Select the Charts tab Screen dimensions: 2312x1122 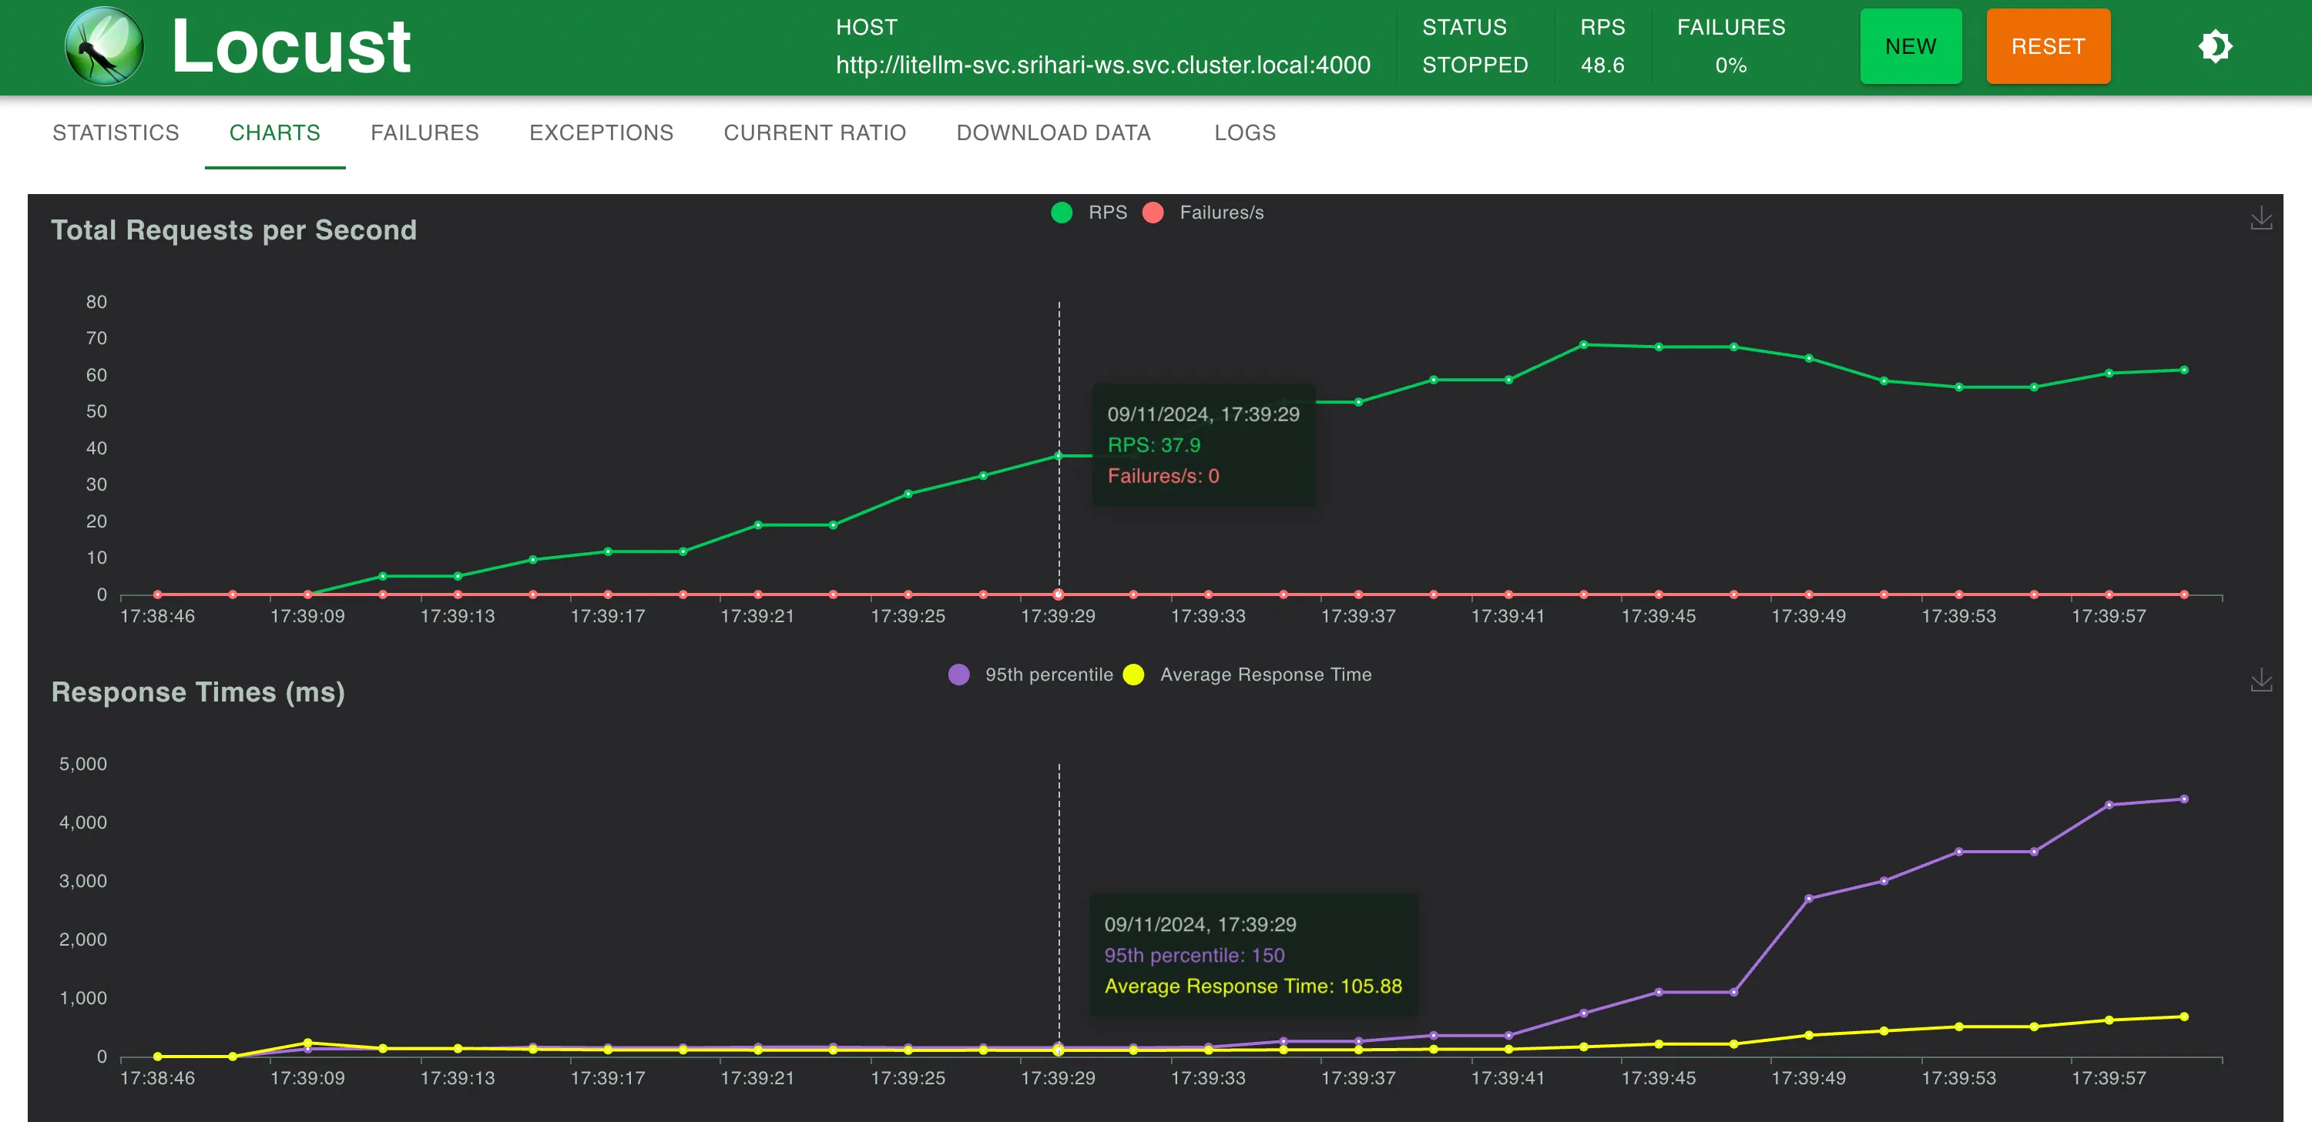click(274, 132)
